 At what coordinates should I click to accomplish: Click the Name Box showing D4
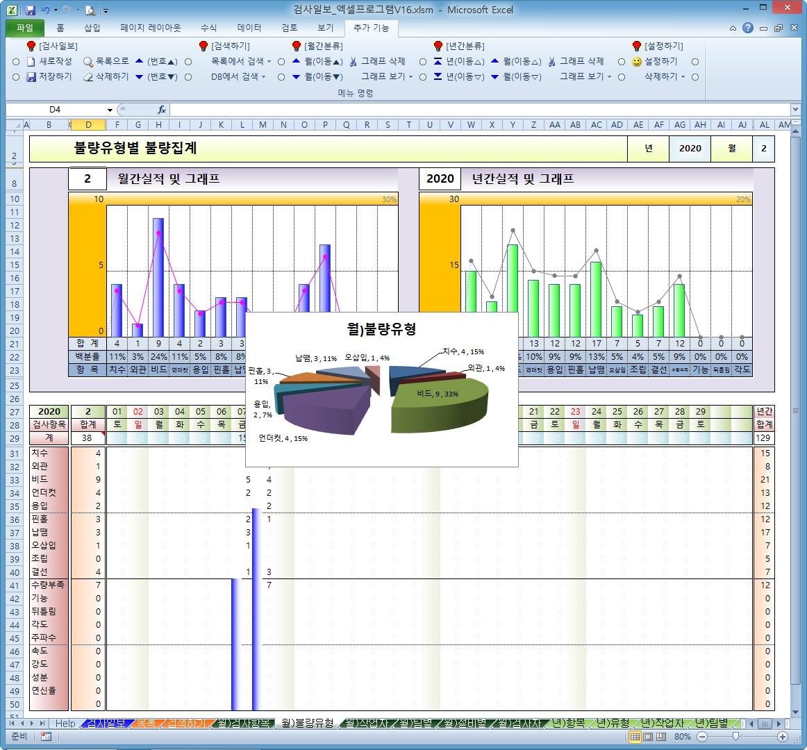55,110
